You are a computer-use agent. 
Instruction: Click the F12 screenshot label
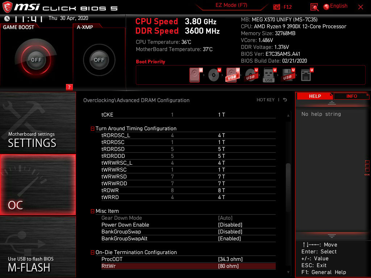coord(287,7)
